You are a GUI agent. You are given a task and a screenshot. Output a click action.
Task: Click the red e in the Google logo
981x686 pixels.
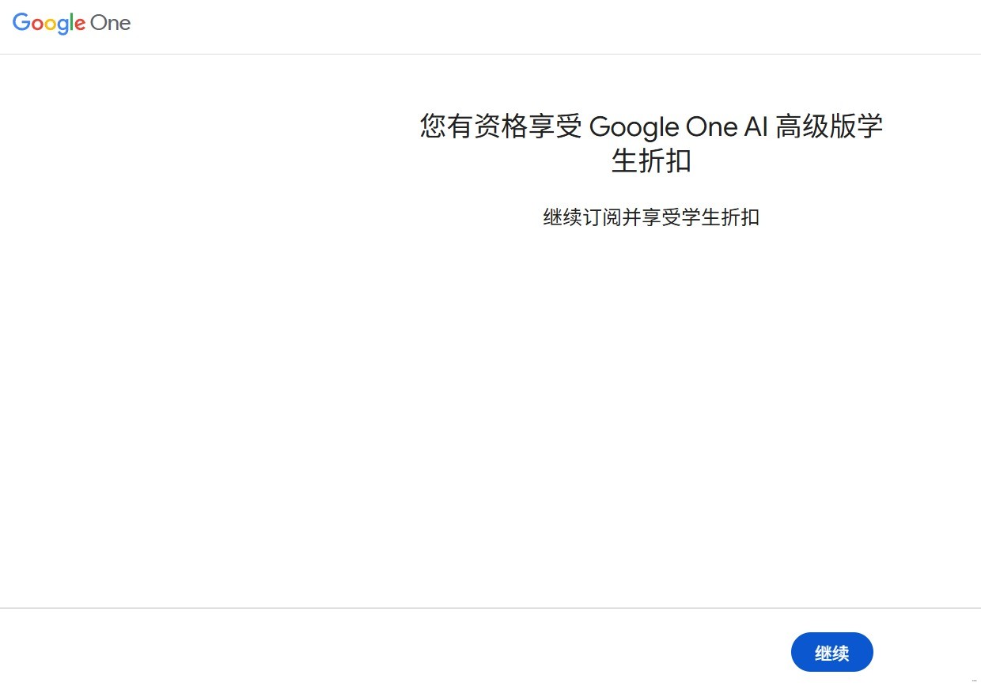[x=80, y=24]
